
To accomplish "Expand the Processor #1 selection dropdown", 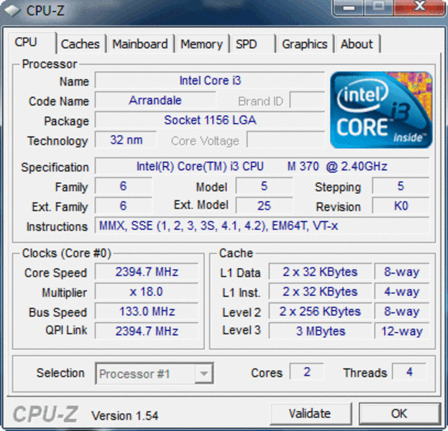I will (204, 374).
